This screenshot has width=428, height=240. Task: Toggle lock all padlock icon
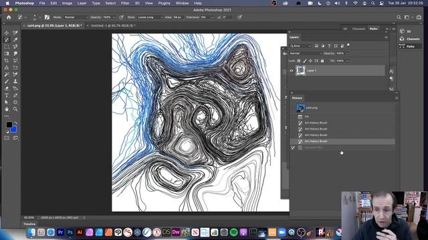(x=322, y=61)
